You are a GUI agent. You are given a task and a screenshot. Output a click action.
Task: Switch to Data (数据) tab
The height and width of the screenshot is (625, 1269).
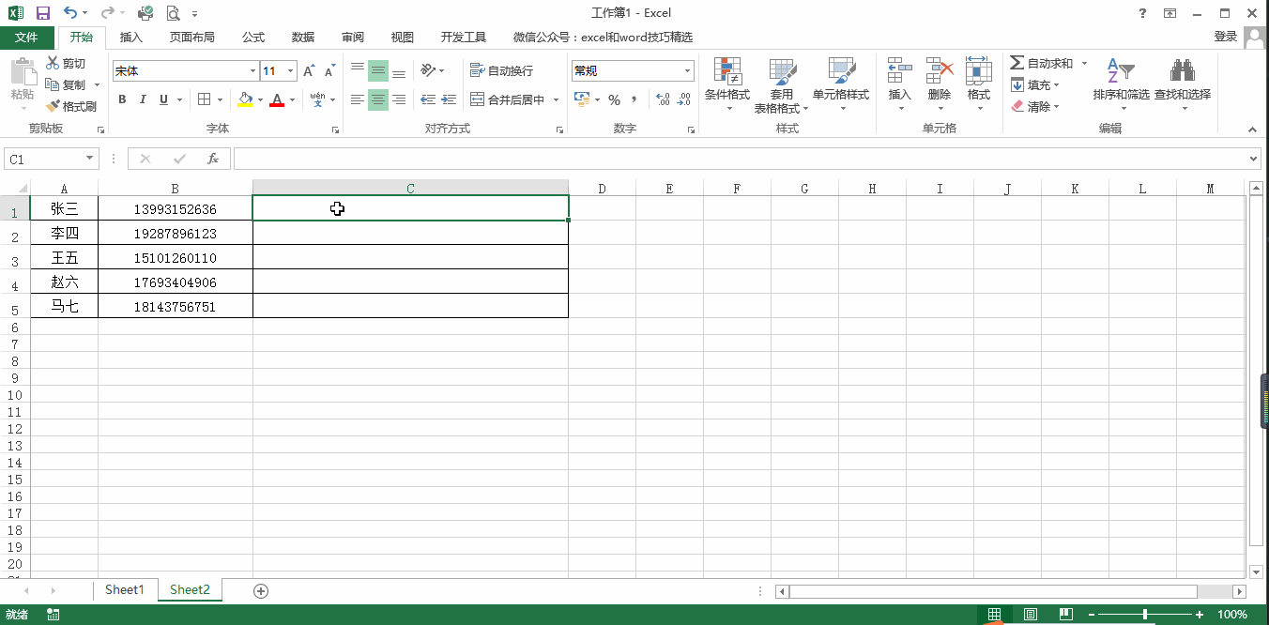(x=303, y=38)
